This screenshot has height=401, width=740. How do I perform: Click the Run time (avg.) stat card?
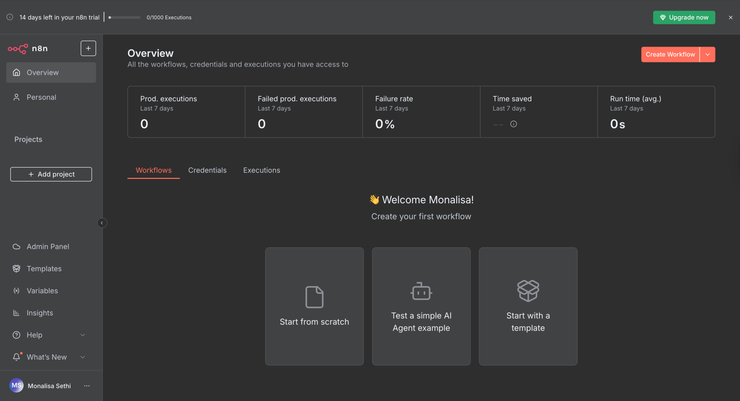coord(656,112)
